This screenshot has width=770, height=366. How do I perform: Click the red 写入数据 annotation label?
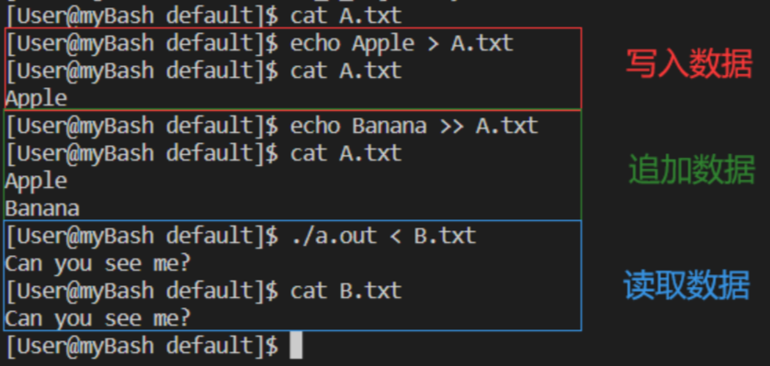click(x=689, y=65)
